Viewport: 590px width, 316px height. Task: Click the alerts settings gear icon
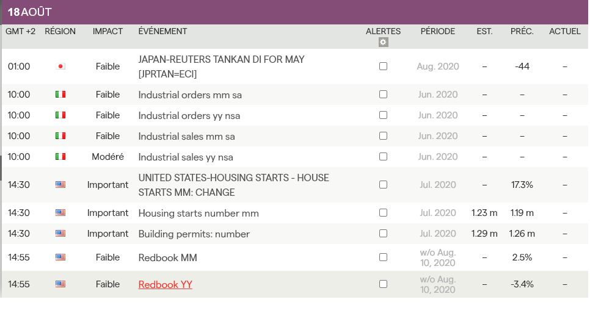pyautogui.click(x=383, y=42)
